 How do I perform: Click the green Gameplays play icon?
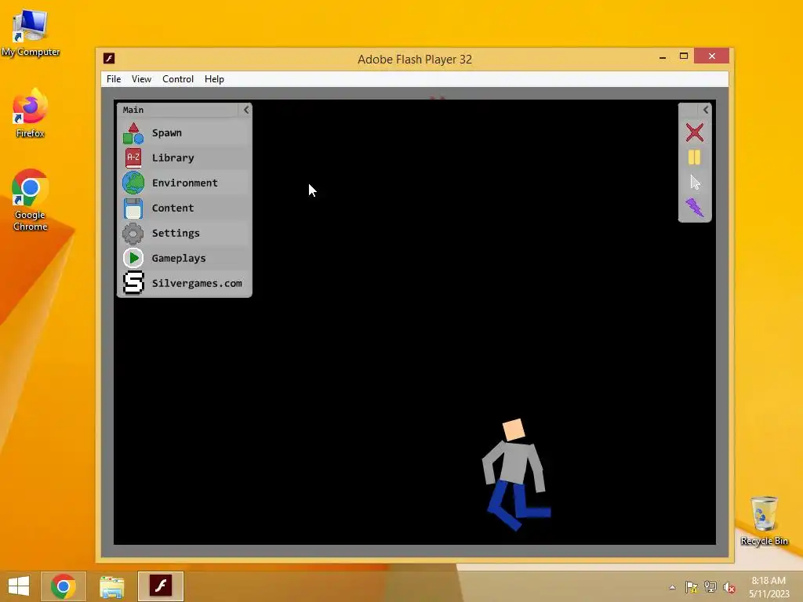pyautogui.click(x=133, y=258)
